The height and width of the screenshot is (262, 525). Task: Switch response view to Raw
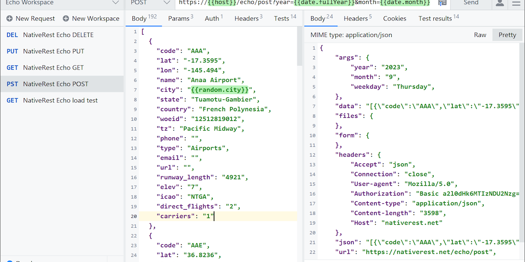[480, 35]
